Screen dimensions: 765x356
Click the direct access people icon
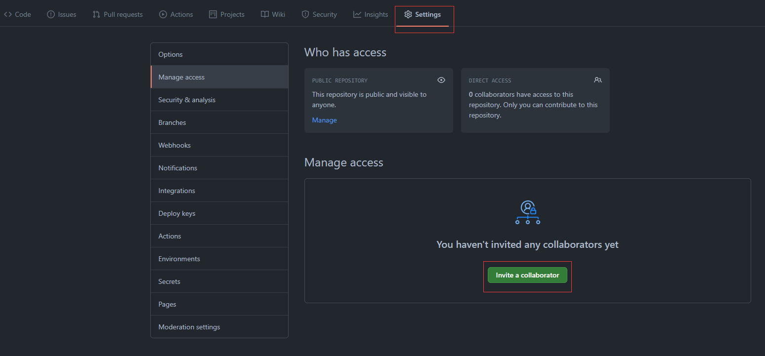click(x=598, y=80)
